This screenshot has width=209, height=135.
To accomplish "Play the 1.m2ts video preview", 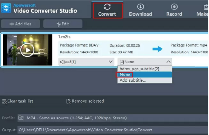I will (27, 50).
